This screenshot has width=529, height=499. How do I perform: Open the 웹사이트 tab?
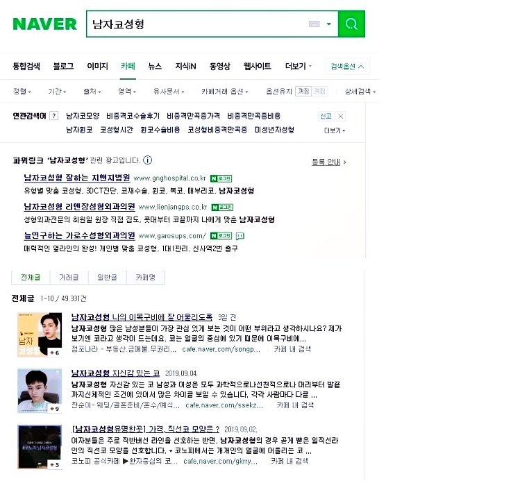click(258, 66)
